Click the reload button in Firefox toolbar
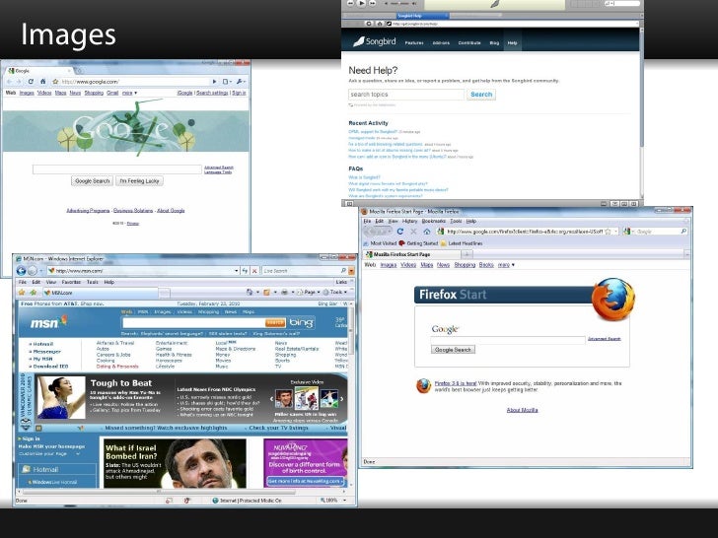This screenshot has width=718, height=538. click(400, 232)
